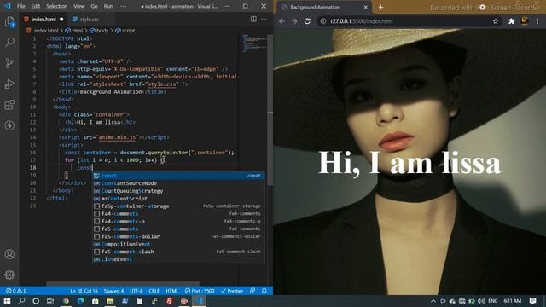This screenshot has height=307, width=546.
Task: Select the ConstantSourceNode suggestion
Action: pos(178,183)
